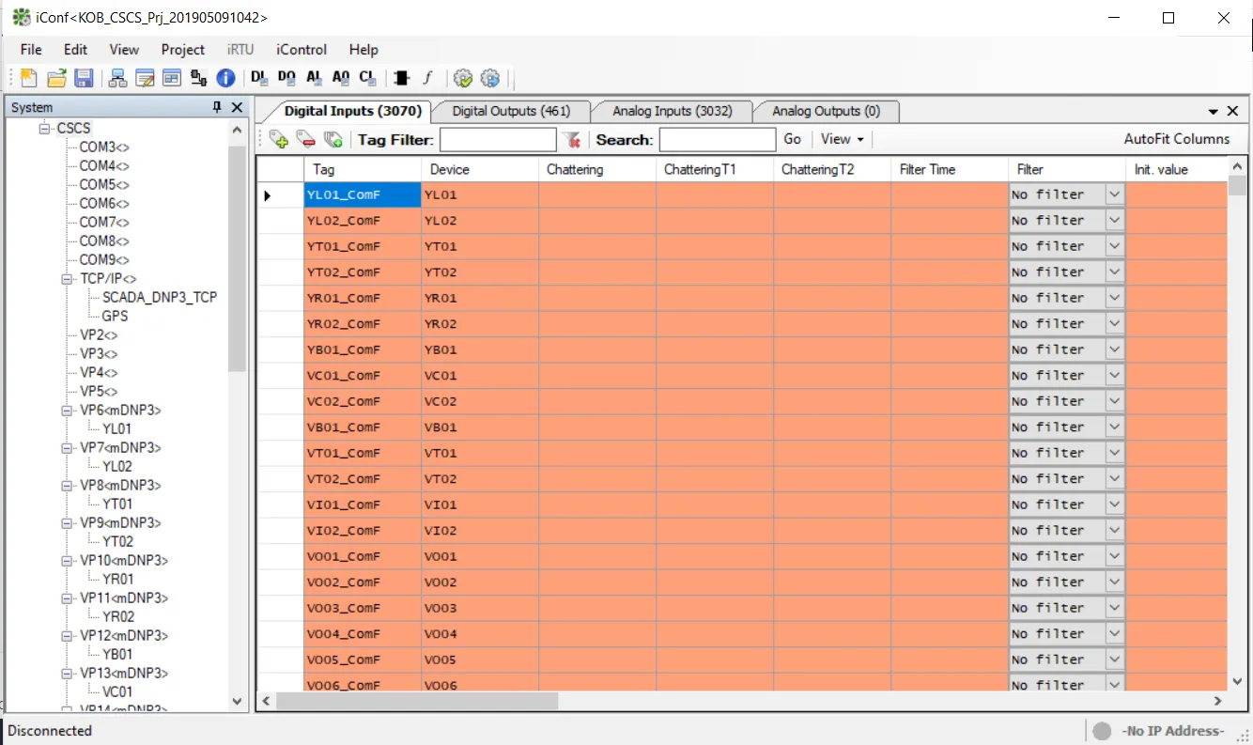The width and height of the screenshot is (1253, 745).
Task: Open Filter dropdown for YT01_ComF row
Action: [1114, 246]
